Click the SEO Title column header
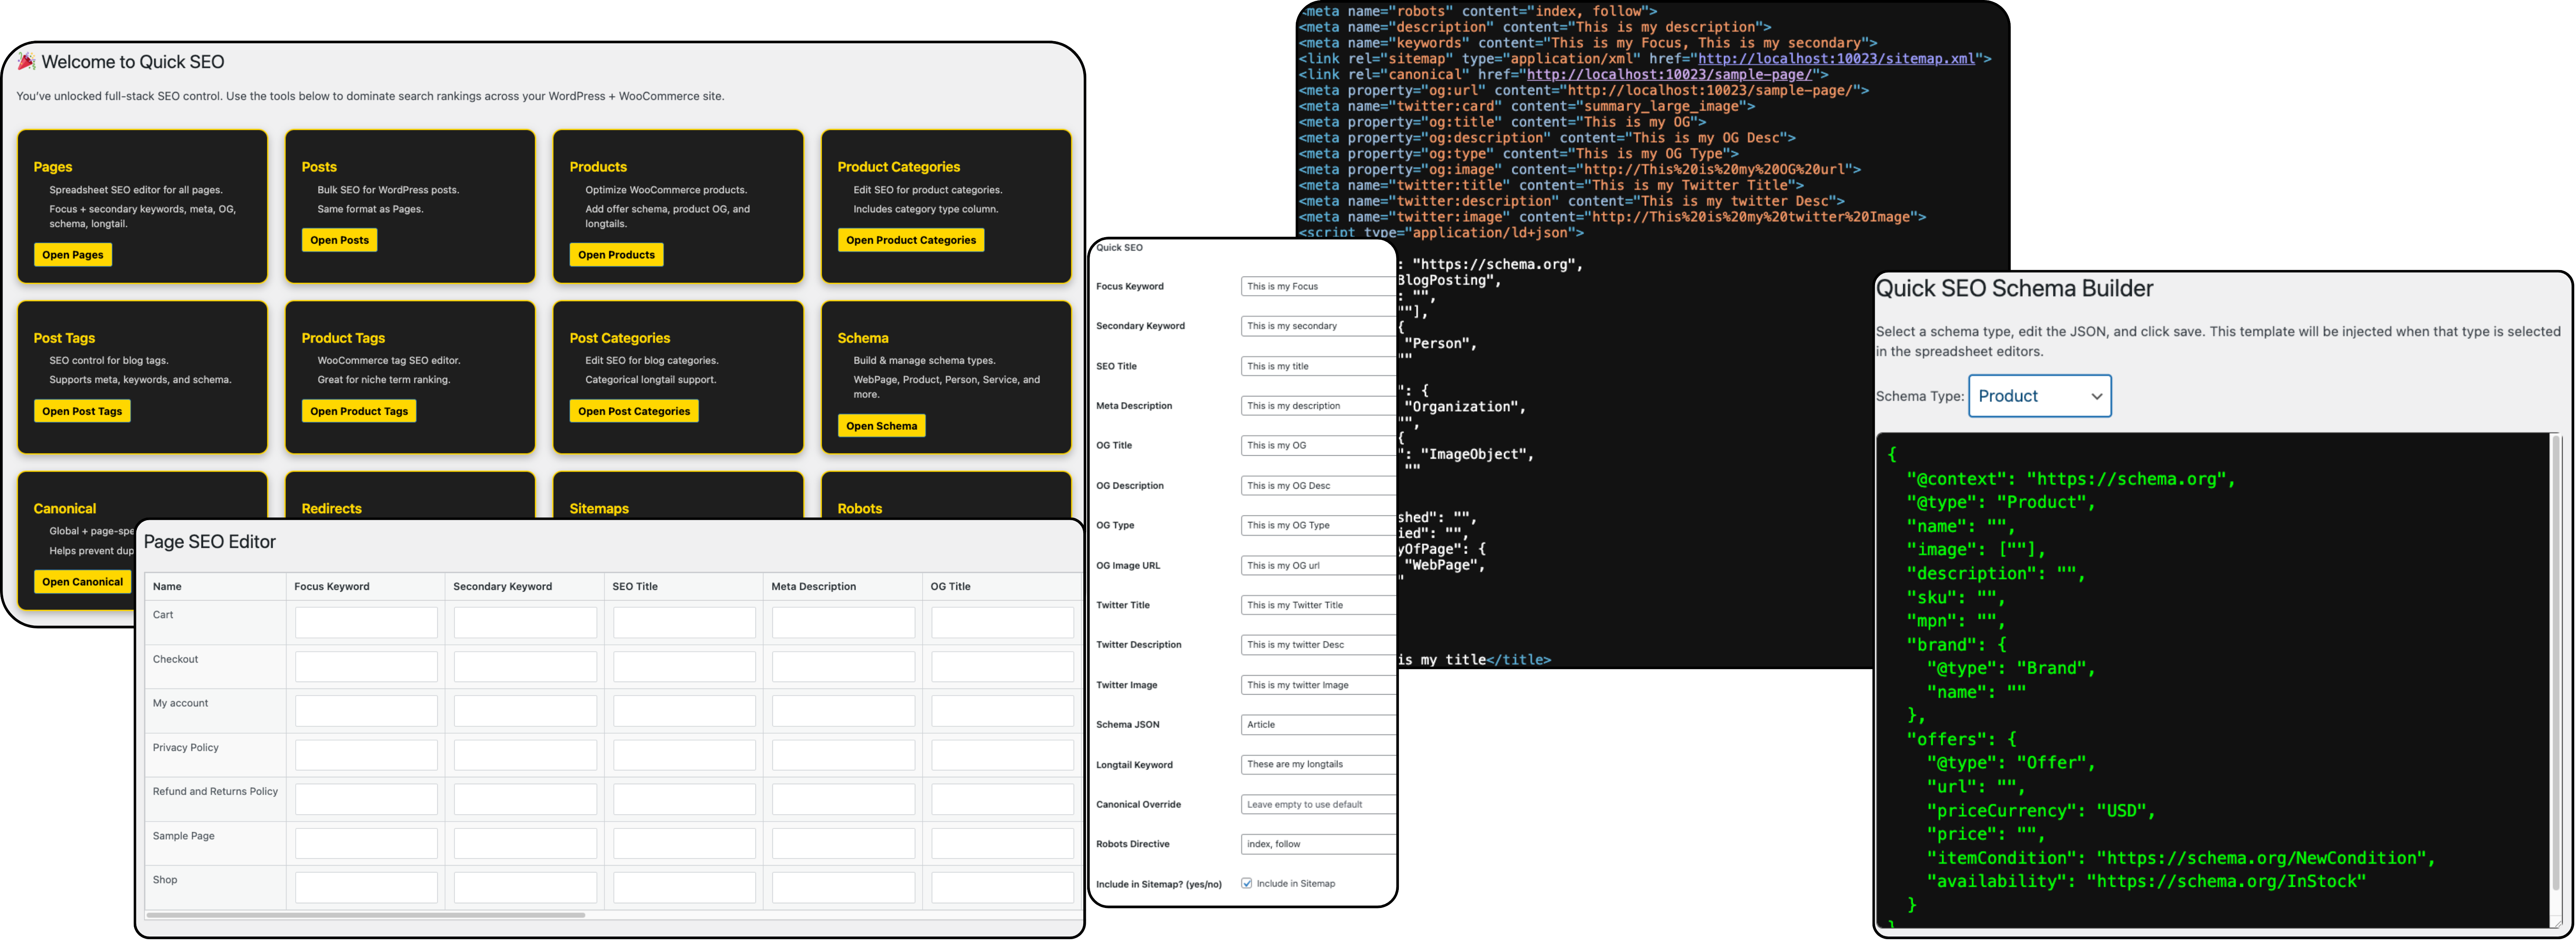The image size is (2576, 940). [x=635, y=587]
